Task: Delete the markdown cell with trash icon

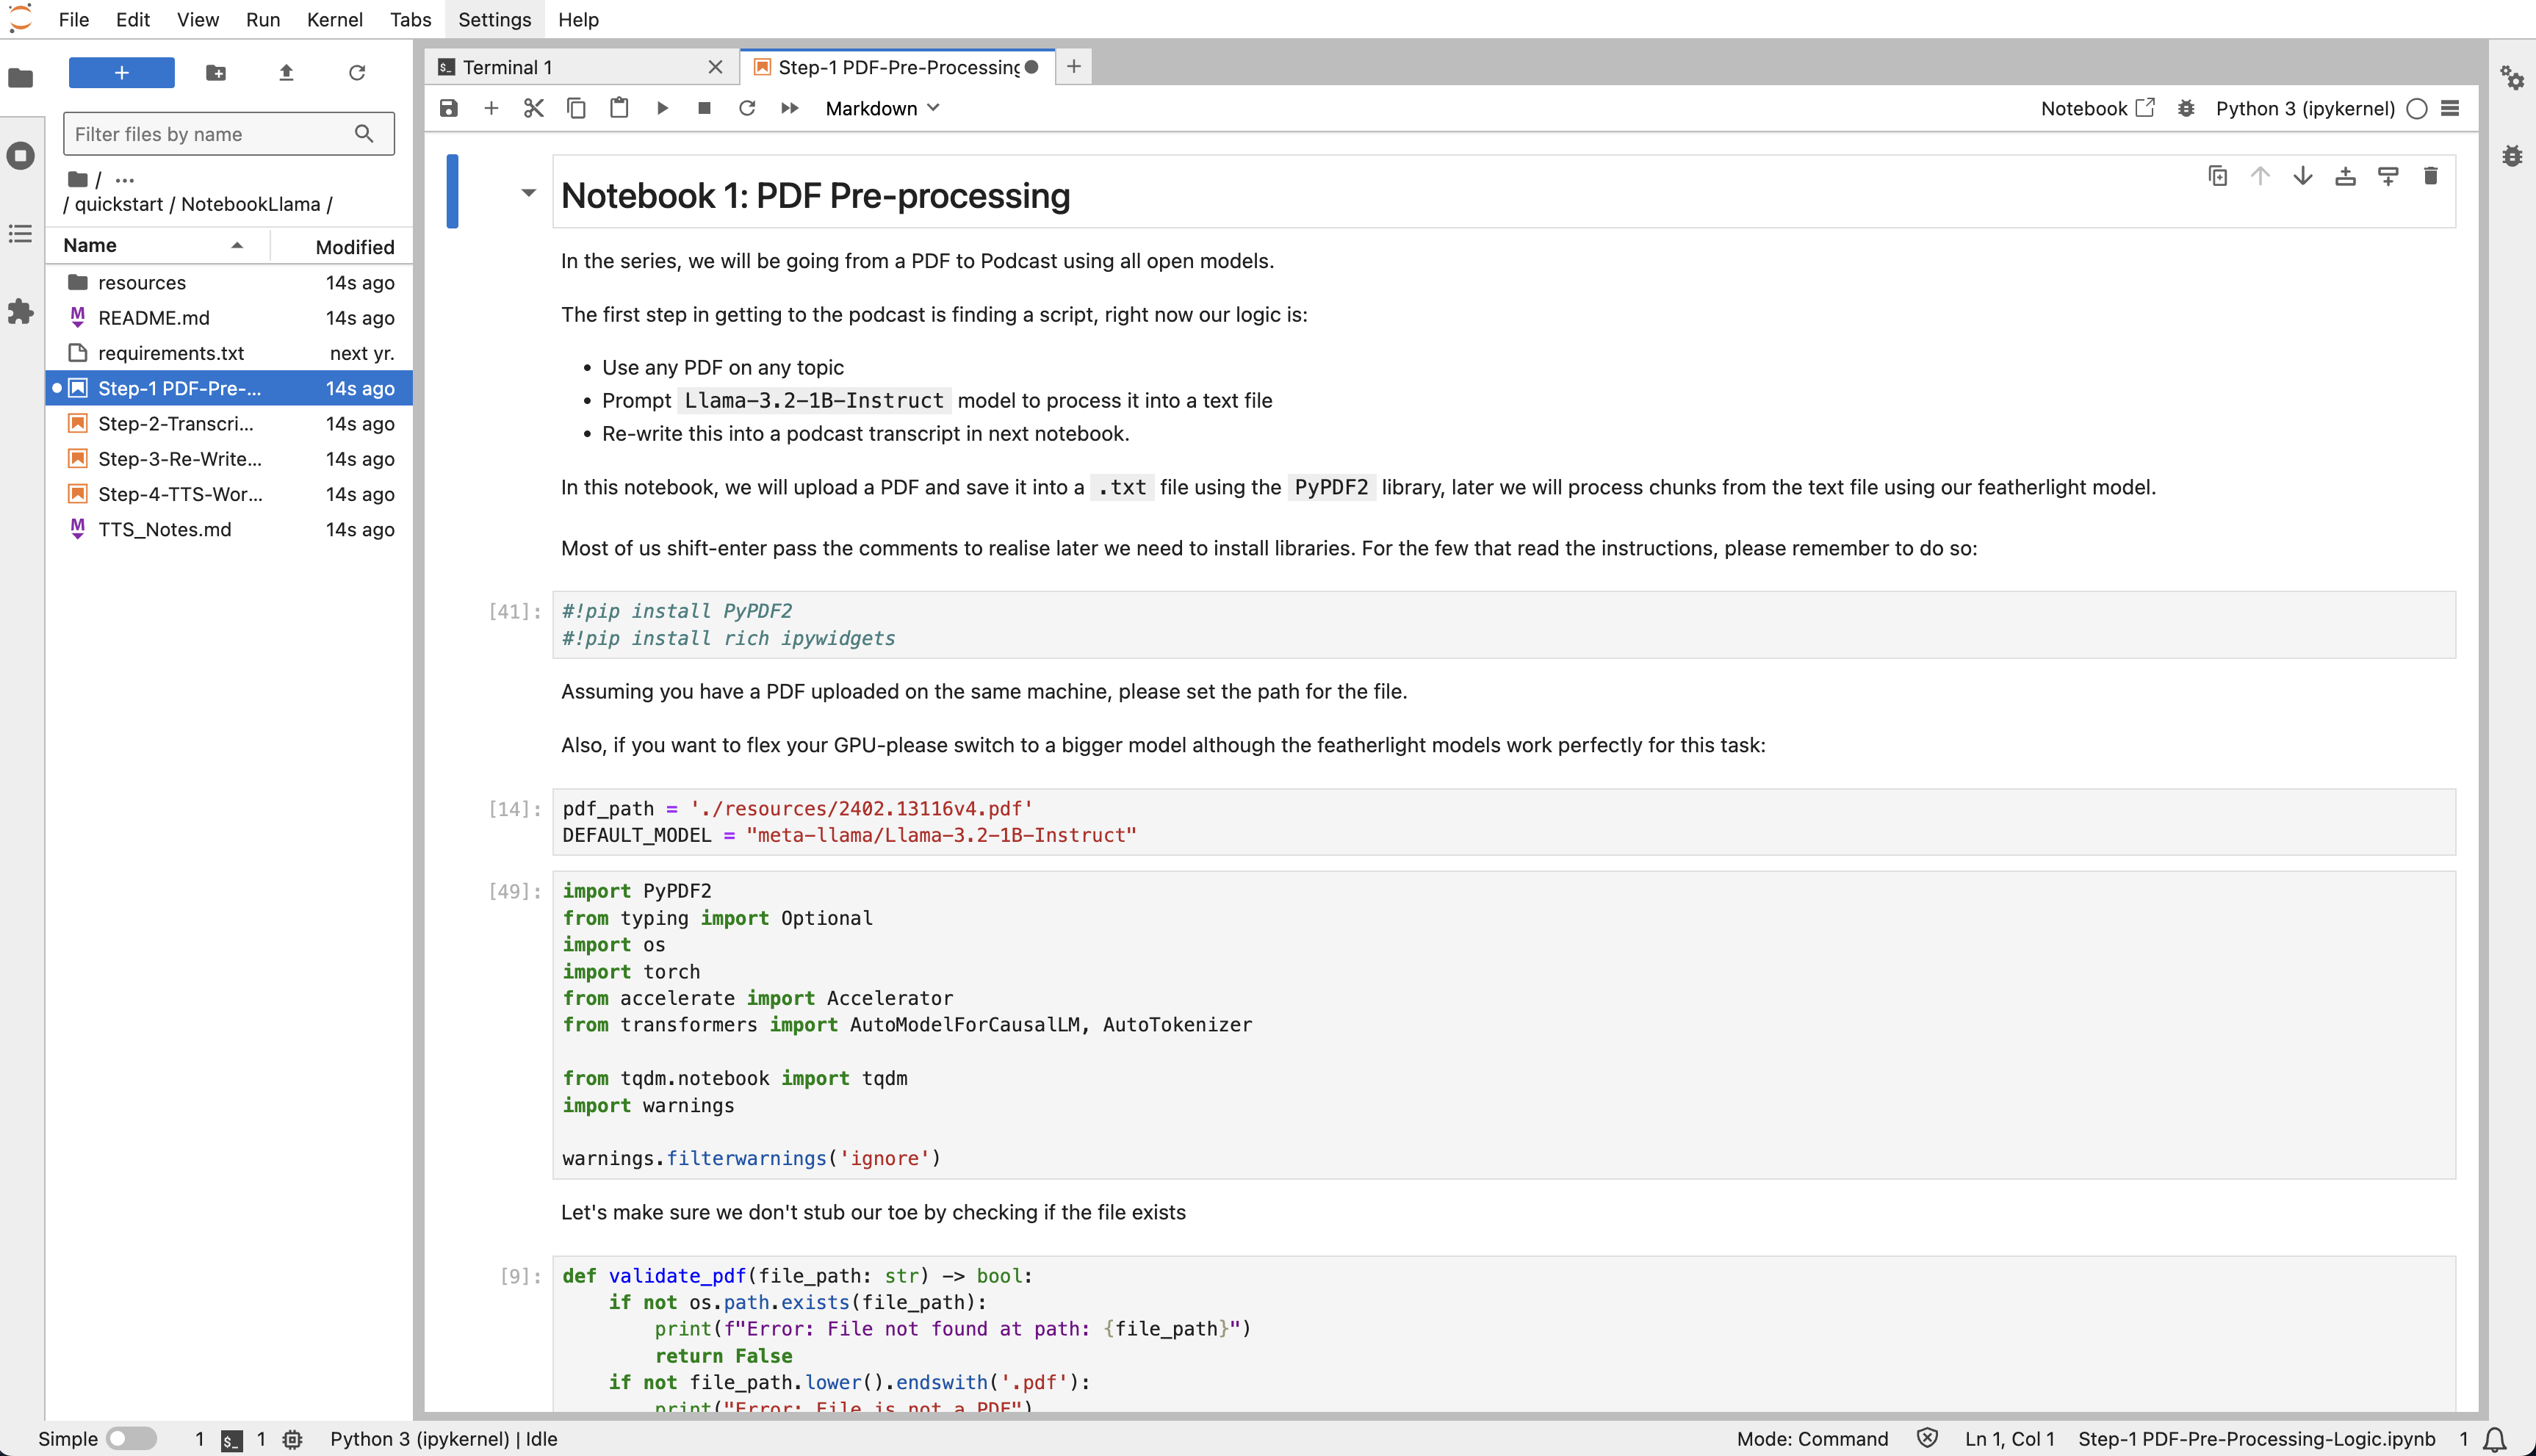Action: (2431, 176)
